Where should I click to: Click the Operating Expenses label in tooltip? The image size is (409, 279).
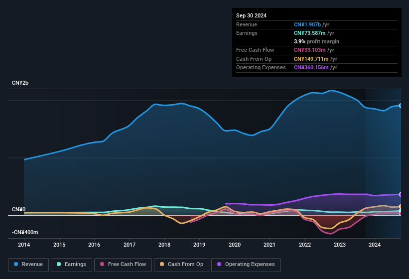[261, 67]
